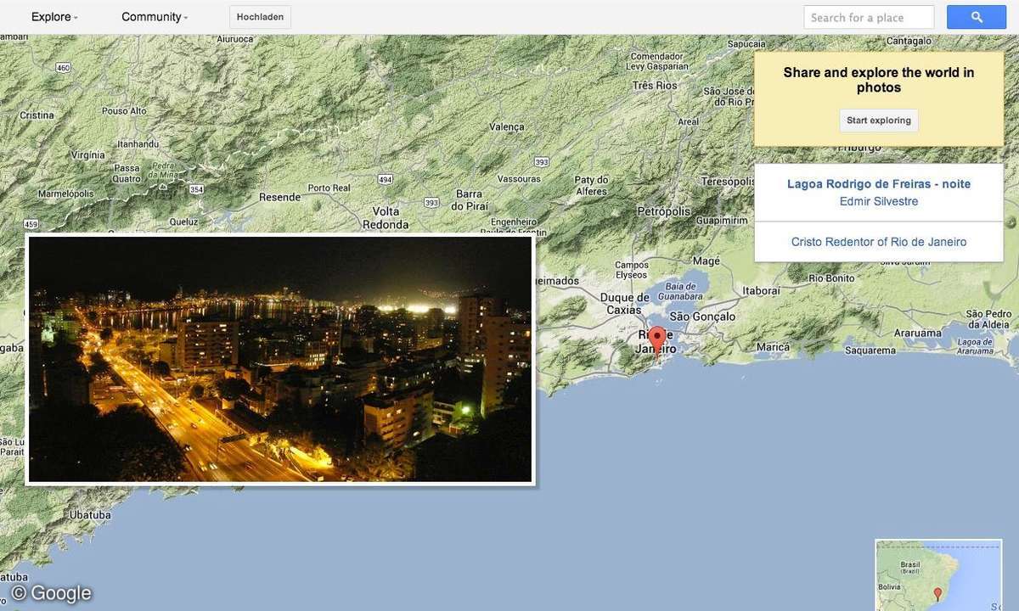Click the Start exploring button
Image resolution: width=1019 pixels, height=611 pixels.
coord(879,121)
